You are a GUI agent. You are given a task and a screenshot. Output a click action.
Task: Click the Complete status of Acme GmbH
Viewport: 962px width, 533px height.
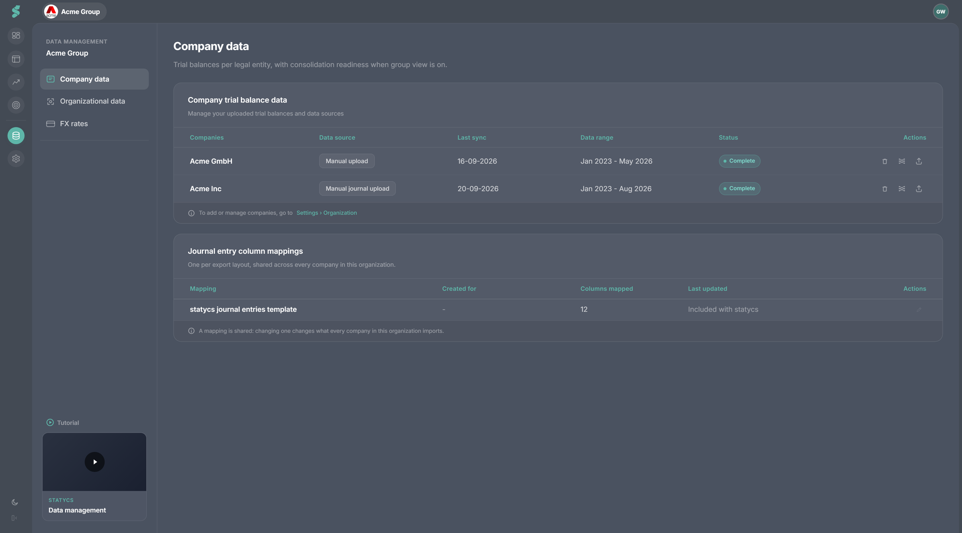coord(740,161)
